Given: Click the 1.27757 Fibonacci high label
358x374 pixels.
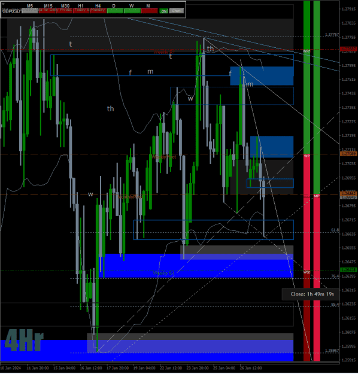Looking at the screenshot, I should pos(332,35).
